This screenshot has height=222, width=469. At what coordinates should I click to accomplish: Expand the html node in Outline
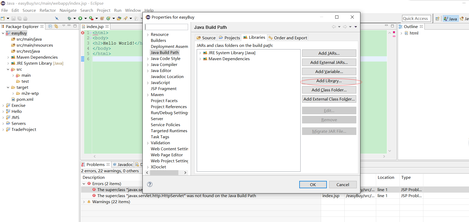coord(401,33)
